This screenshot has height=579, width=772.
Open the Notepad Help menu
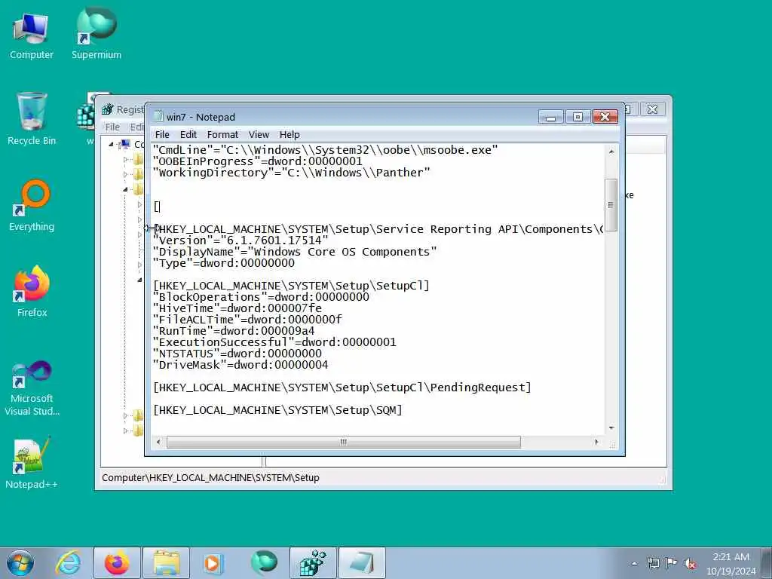[x=289, y=134]
